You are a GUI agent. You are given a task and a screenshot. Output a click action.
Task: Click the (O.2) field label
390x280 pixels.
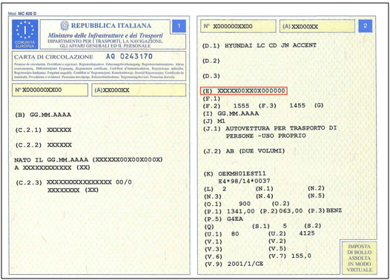[x=281, y=204]
